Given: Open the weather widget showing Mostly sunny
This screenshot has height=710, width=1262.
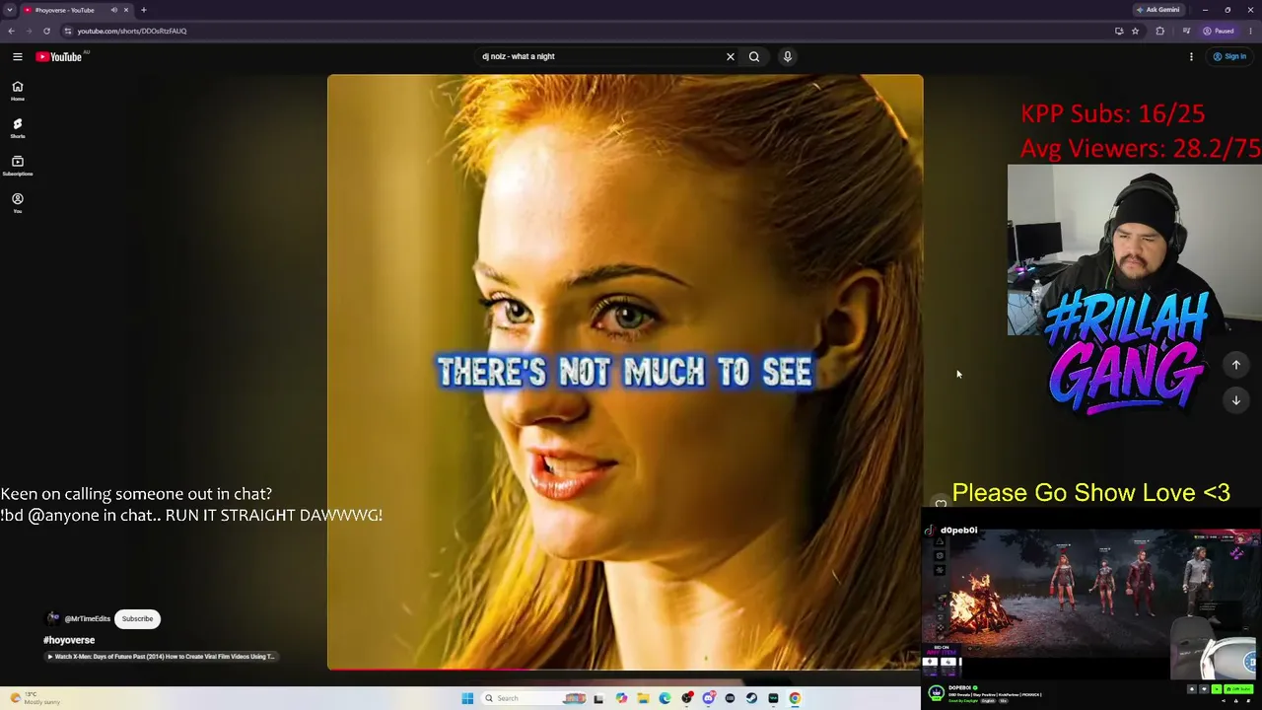Looking at the screenshot, I should [35, 698].
